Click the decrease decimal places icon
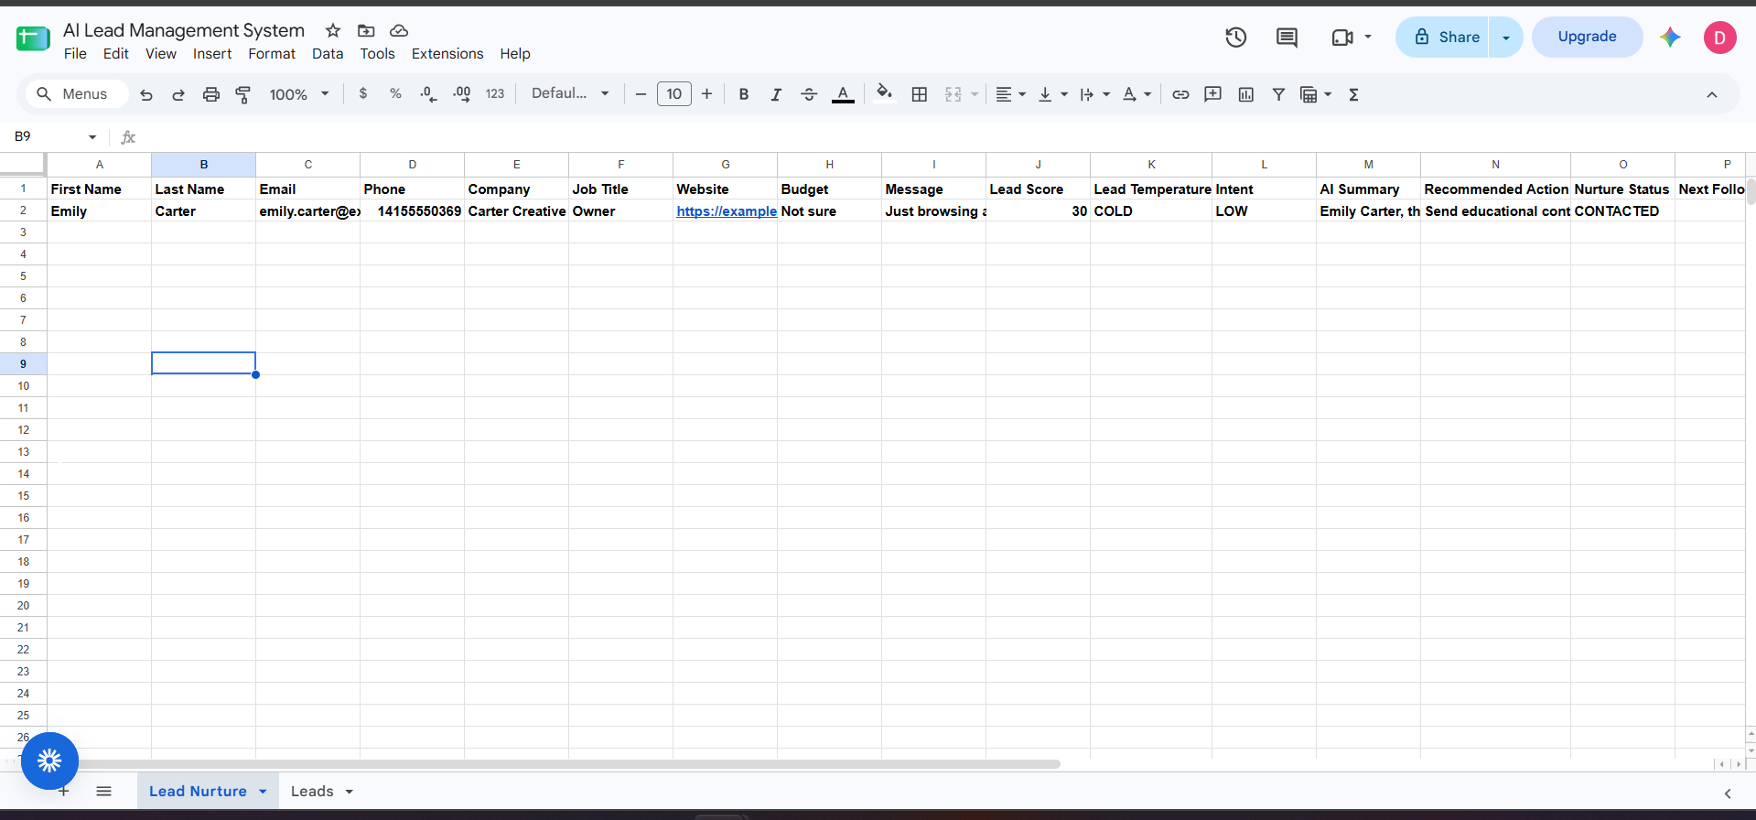Screen dimensions: 1756x820 pyautogui.click(x=428, y=93)
